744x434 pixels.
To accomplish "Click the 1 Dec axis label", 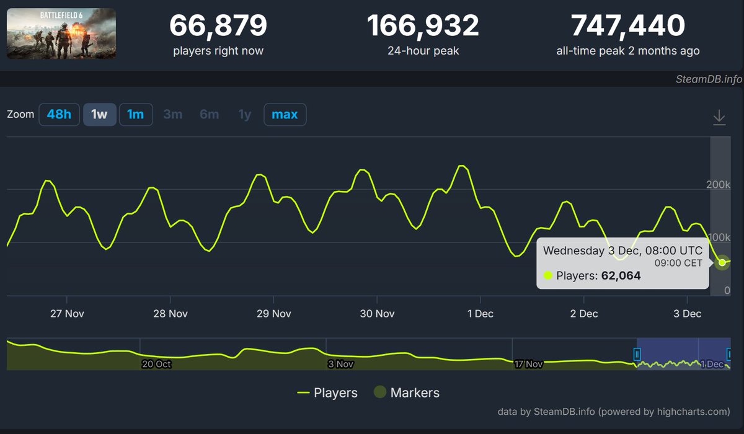I will [480, 314].
